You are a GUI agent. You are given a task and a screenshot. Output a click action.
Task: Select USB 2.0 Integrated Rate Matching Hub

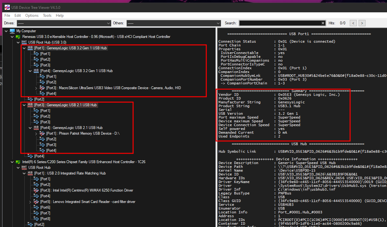click(x=70, y=173)
